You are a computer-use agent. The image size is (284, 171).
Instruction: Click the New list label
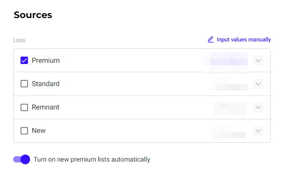[39, 130]
